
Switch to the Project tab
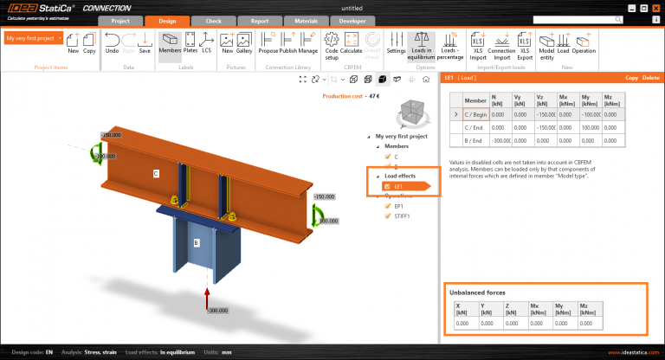[120, 21]
